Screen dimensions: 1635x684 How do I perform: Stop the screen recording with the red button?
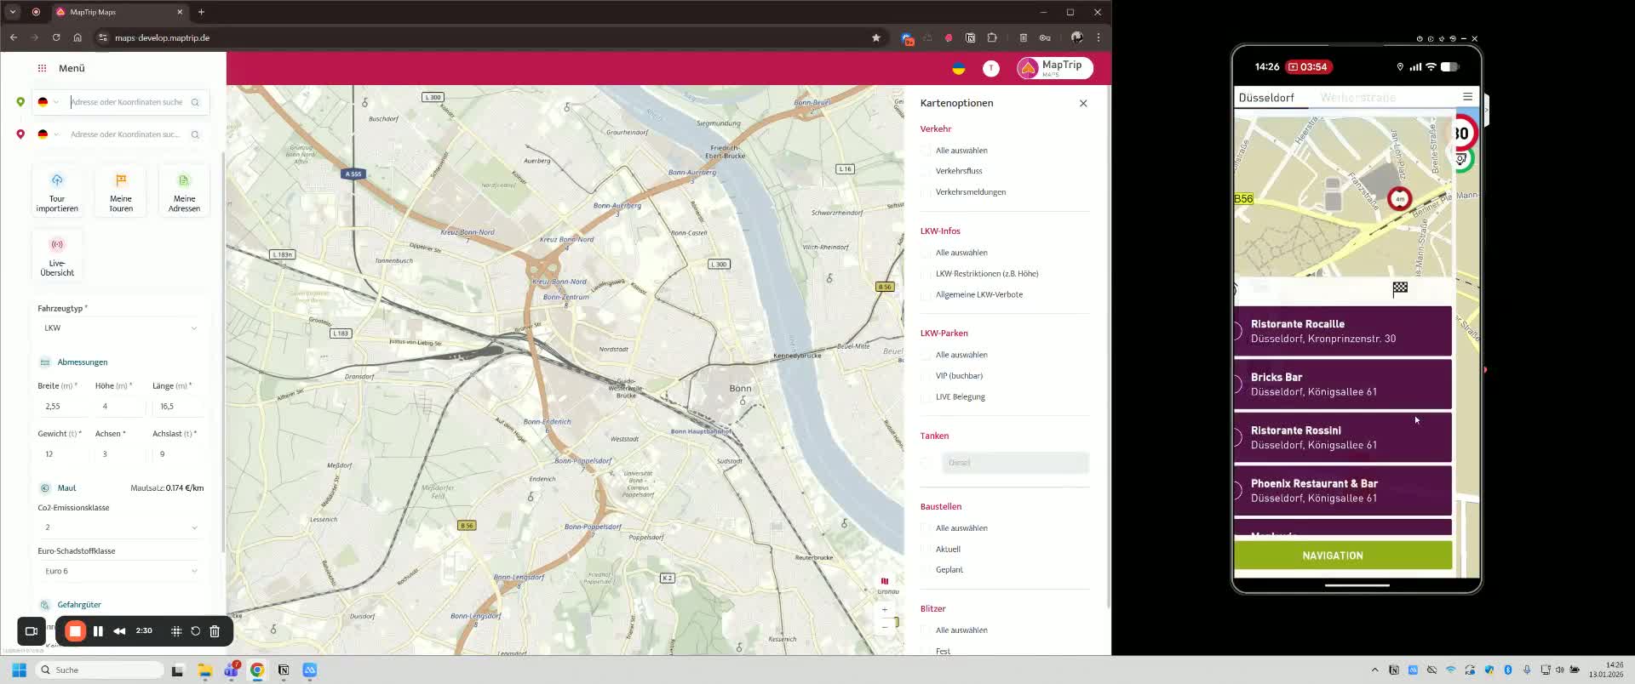[x=75, y=631]
